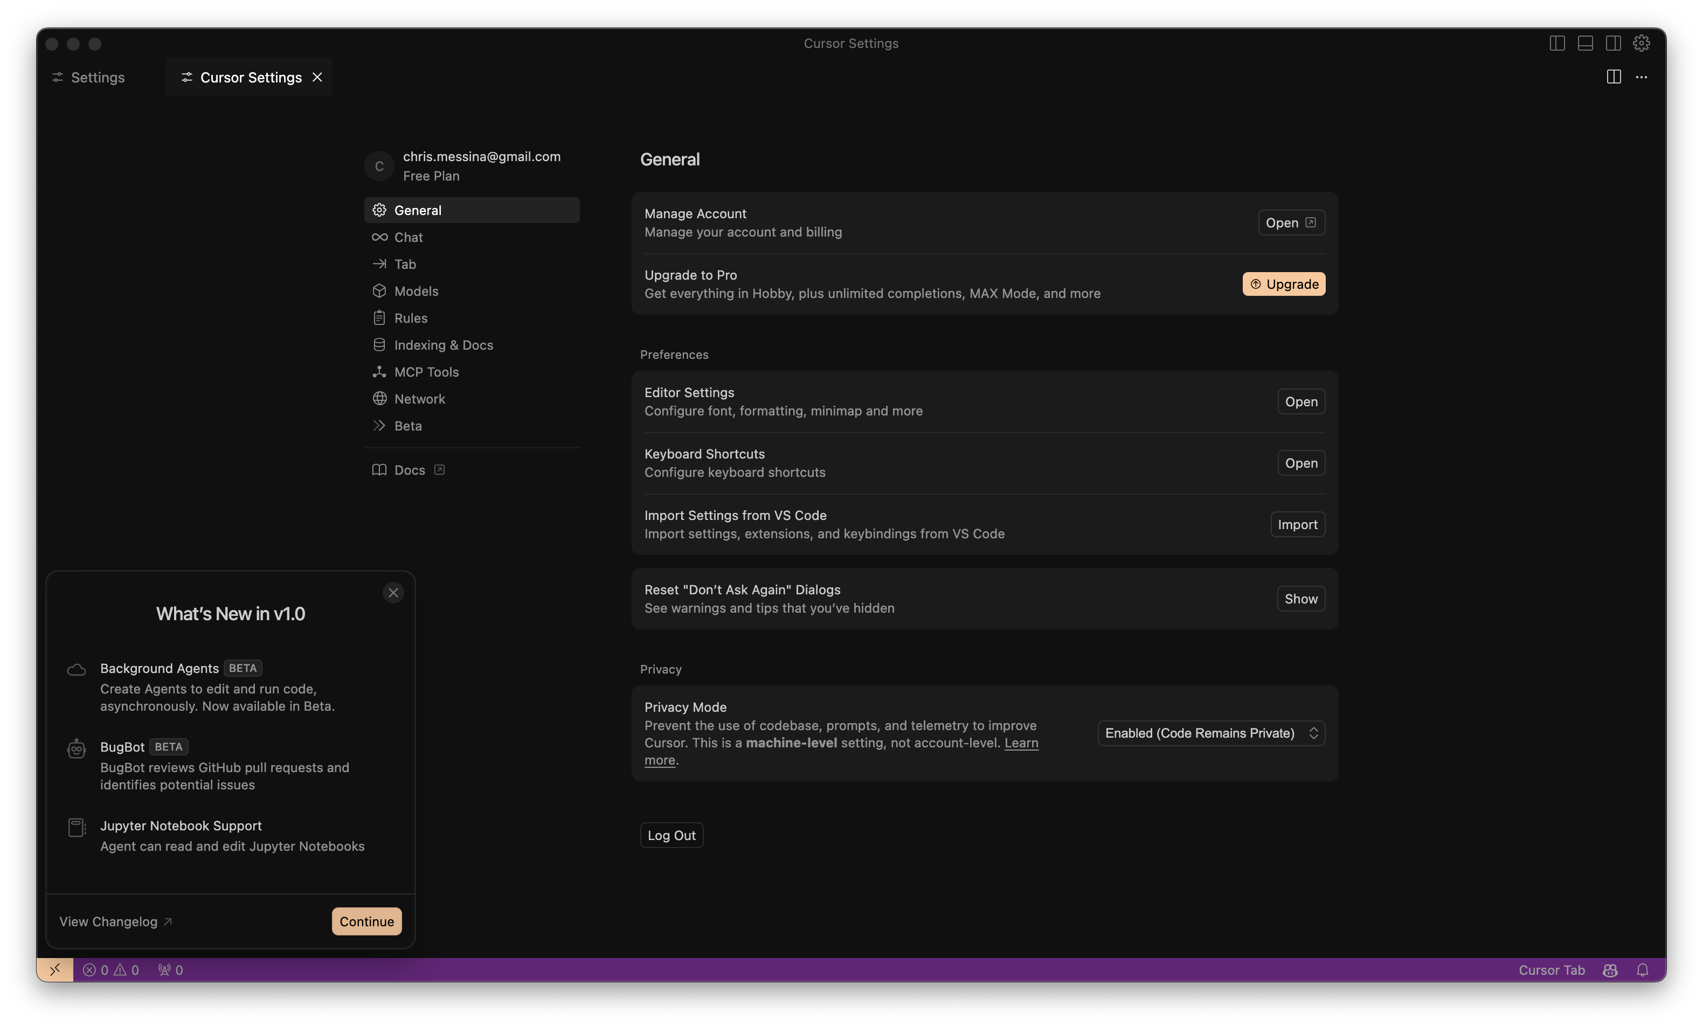This screenshot has height=1027, width=1703.
Task: Close the Cursor Settings tab
Action: (x=317, y=78)
